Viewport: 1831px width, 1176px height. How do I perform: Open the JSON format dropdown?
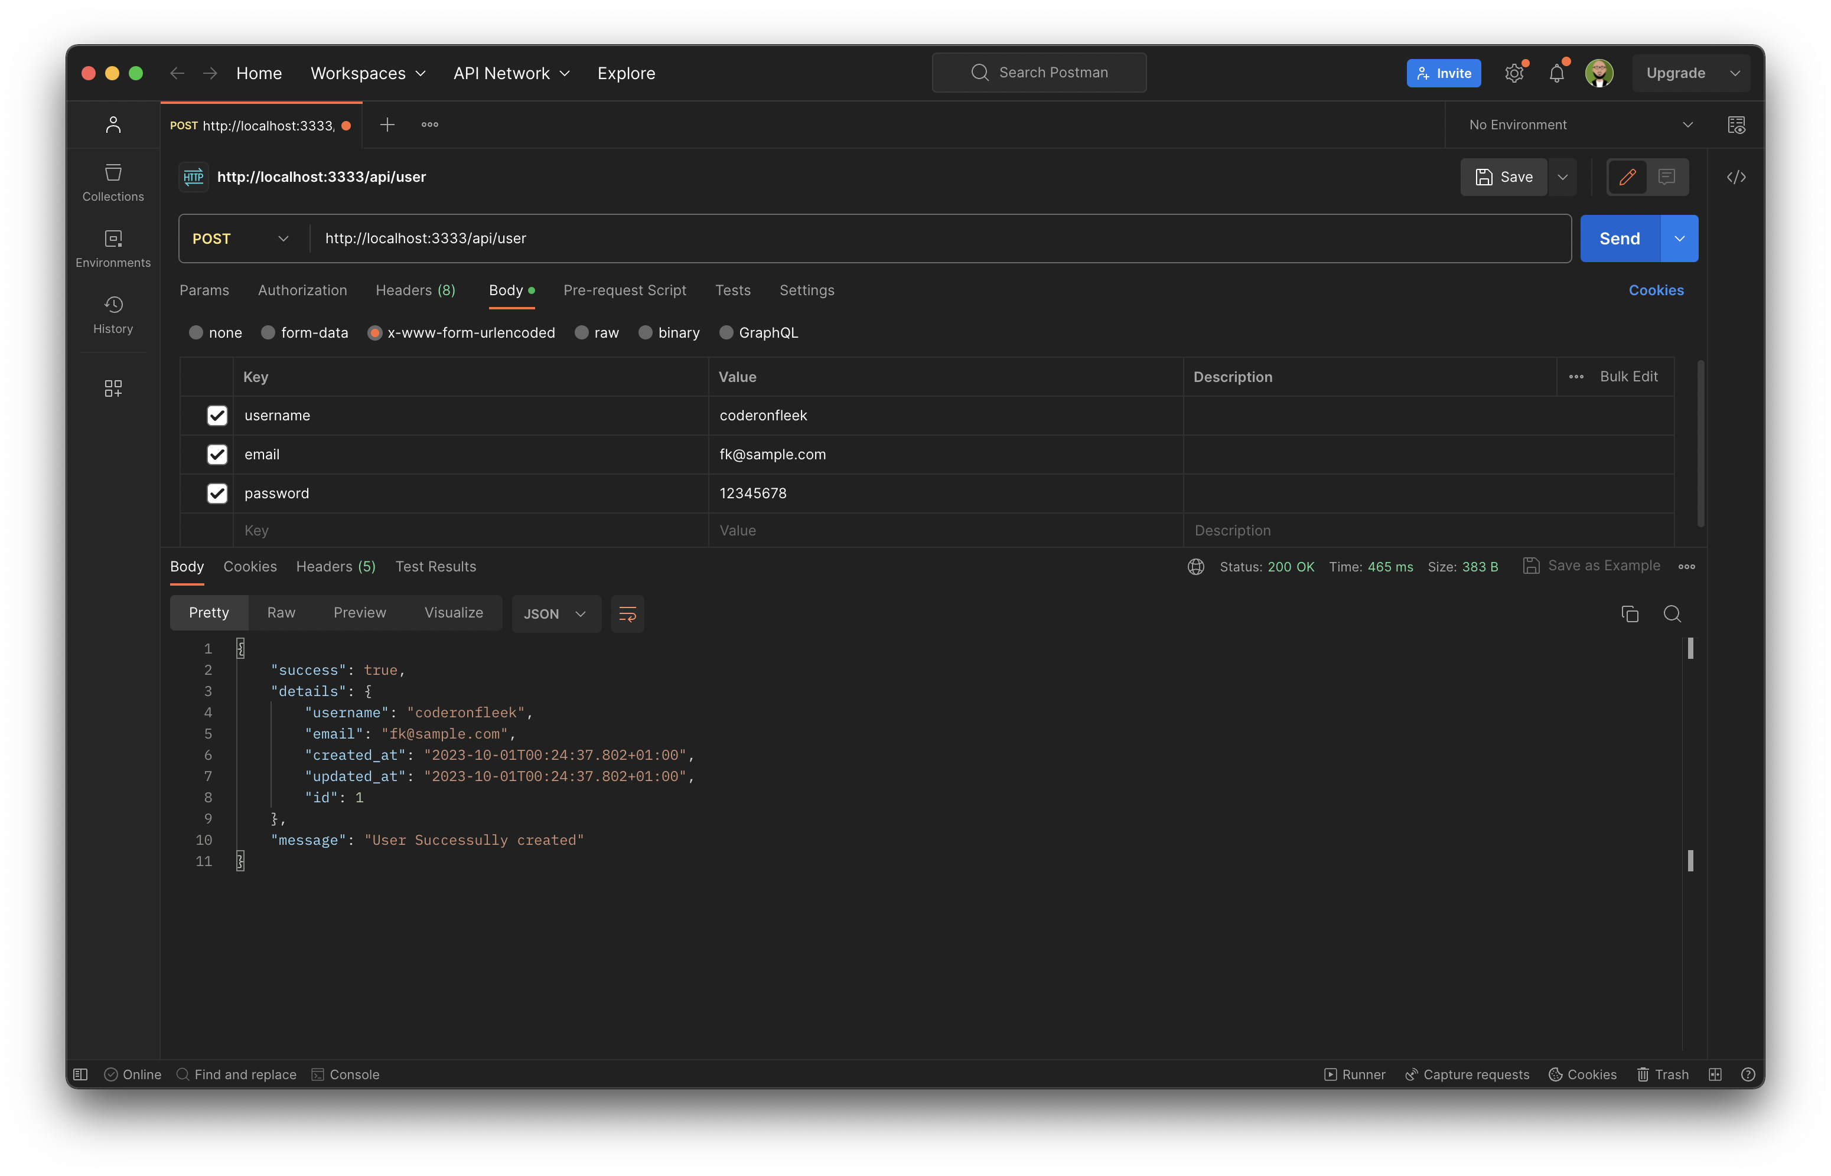point(555,614)
